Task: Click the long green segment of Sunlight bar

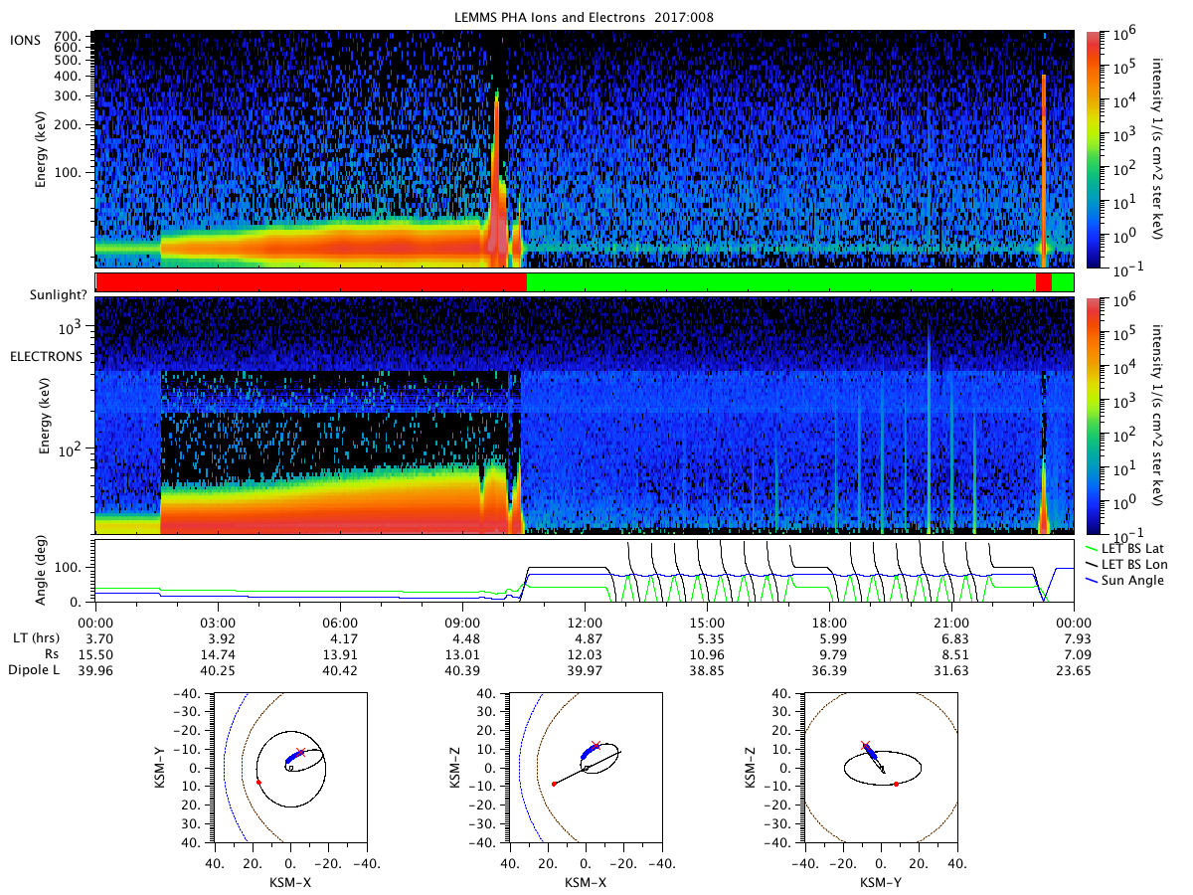Action: click(780, 282)
